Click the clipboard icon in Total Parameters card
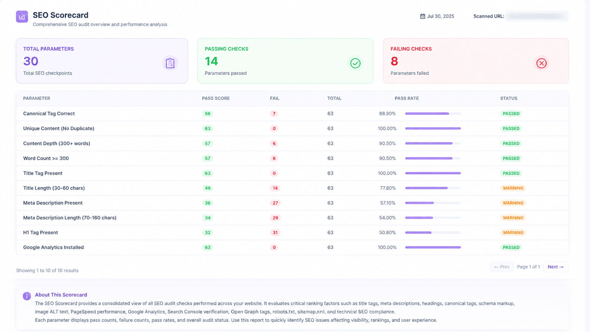The width and height of the screenshot is (590, 332). click(x=170, y=63)
